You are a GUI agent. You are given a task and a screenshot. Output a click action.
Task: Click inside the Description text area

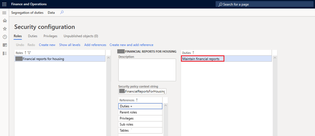[147, 70]
